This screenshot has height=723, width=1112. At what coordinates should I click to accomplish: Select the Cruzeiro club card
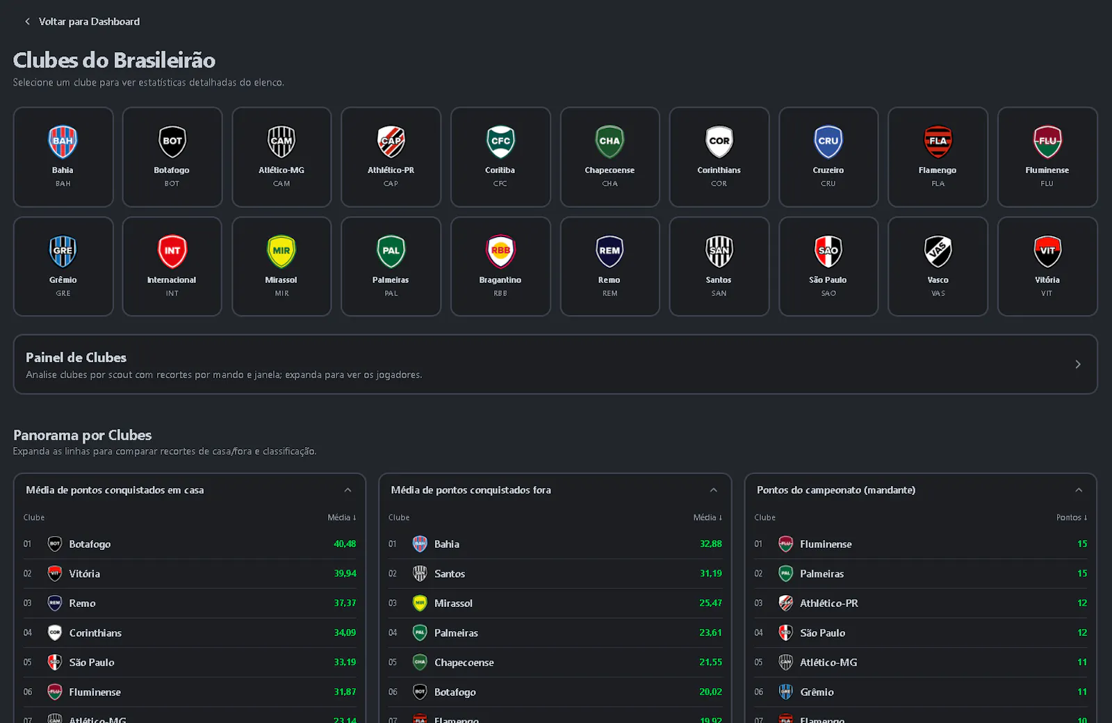click(x=828, y=157)
